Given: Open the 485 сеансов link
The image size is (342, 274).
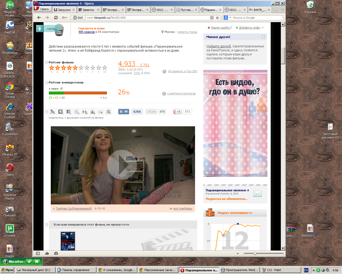Looking at the screenshot, I should (x=87, y=32).
